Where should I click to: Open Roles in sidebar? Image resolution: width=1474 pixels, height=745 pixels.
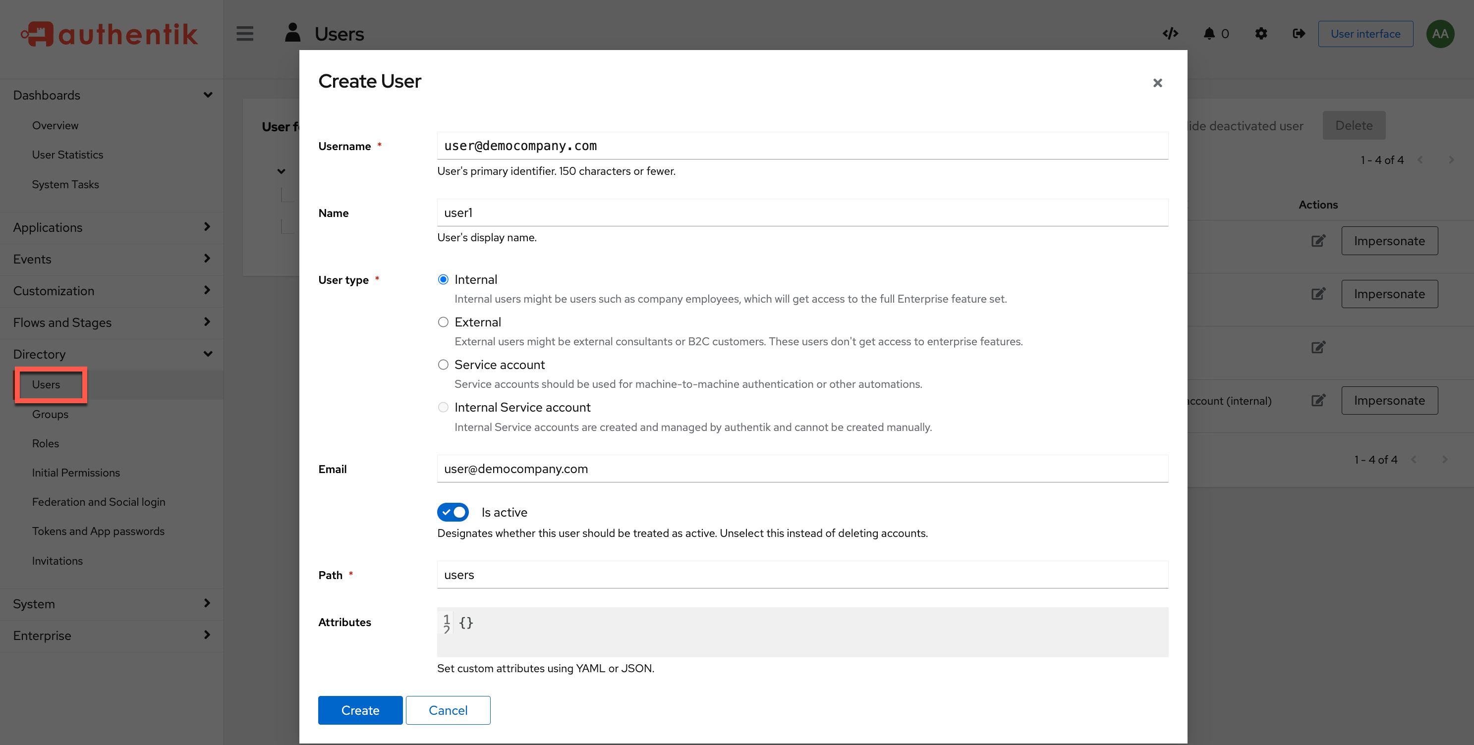pyautogui.click(x=45, y=444)
